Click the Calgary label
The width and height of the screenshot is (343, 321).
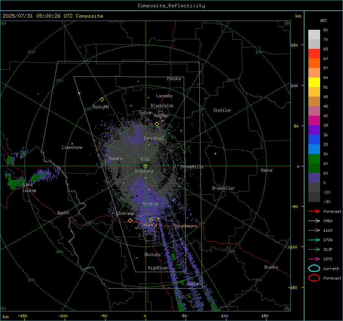(x=149, y=224)
